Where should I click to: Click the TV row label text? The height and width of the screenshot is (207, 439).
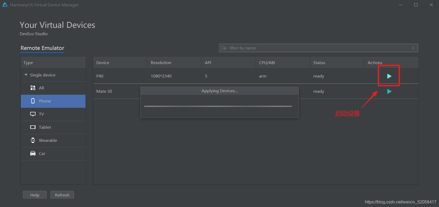(41, 114)
